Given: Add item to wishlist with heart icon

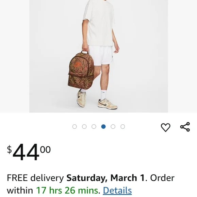Looking at the screenshot, I should point(166,127).
